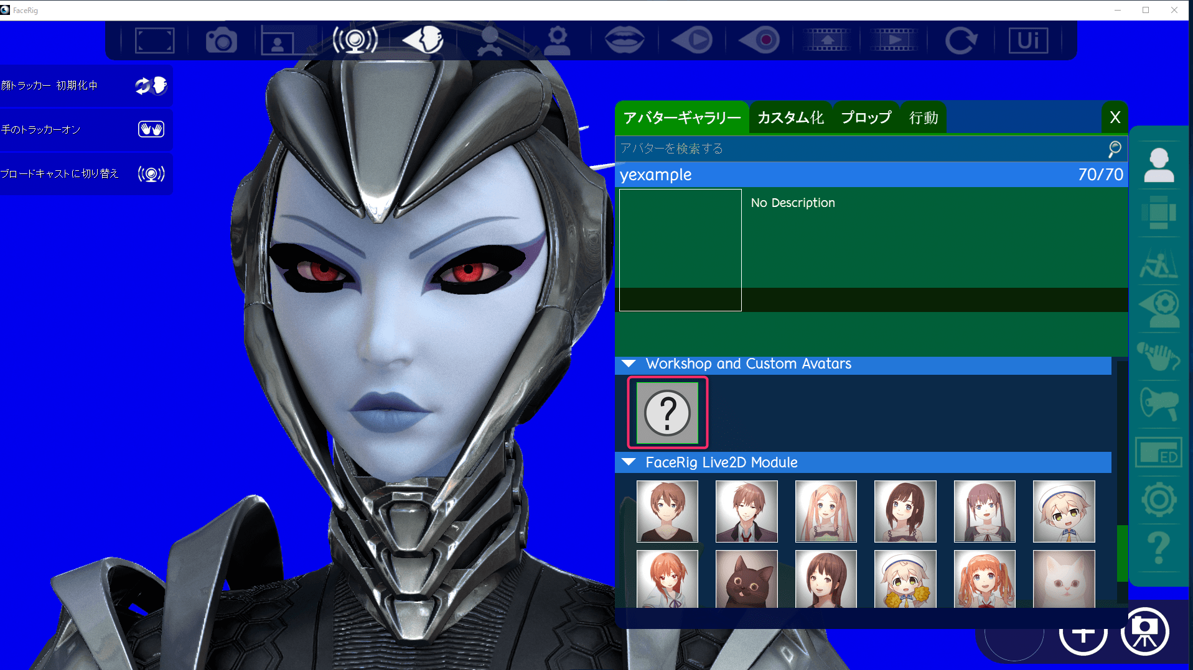
Task: Open the question mark help icon in sidebar
Action: tap(1158, 548)
